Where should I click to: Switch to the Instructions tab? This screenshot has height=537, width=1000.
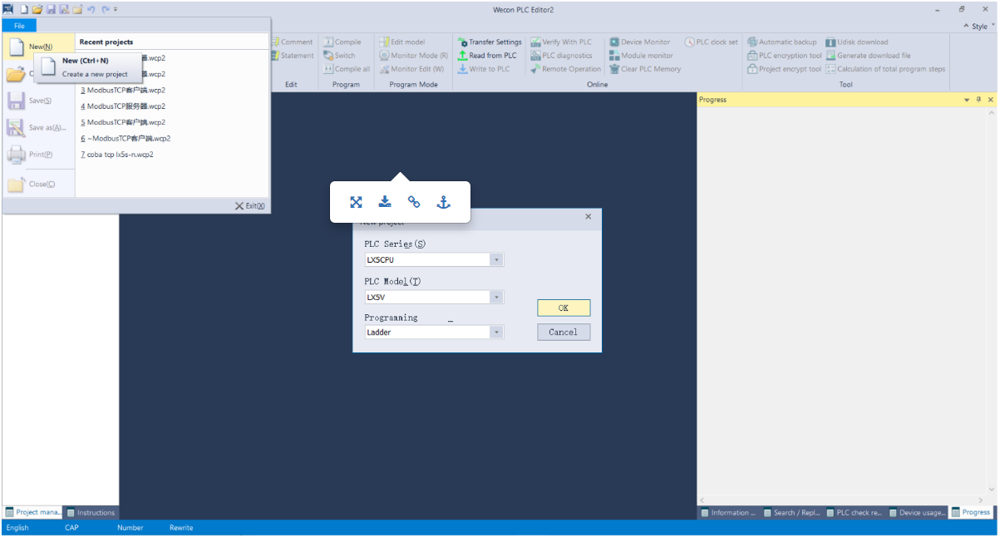click(x=91, y=513)
